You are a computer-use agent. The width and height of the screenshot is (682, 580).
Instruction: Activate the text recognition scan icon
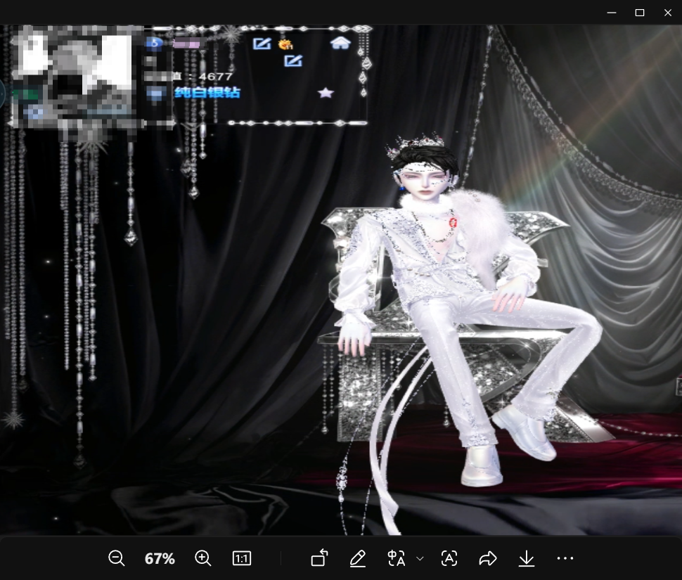point(449,558)
